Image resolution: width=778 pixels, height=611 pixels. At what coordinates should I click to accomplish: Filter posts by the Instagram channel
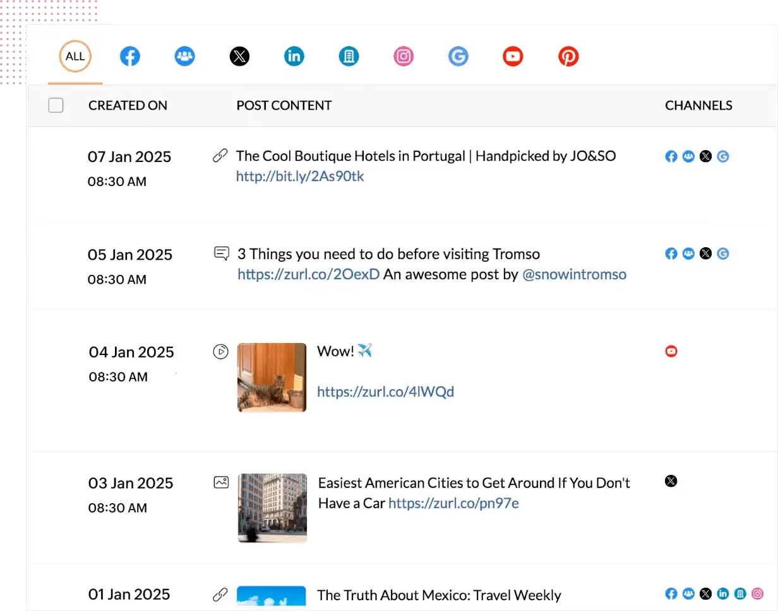coord(403,56)
